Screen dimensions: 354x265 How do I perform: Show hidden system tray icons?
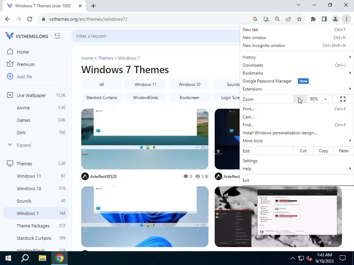(292, 258)
